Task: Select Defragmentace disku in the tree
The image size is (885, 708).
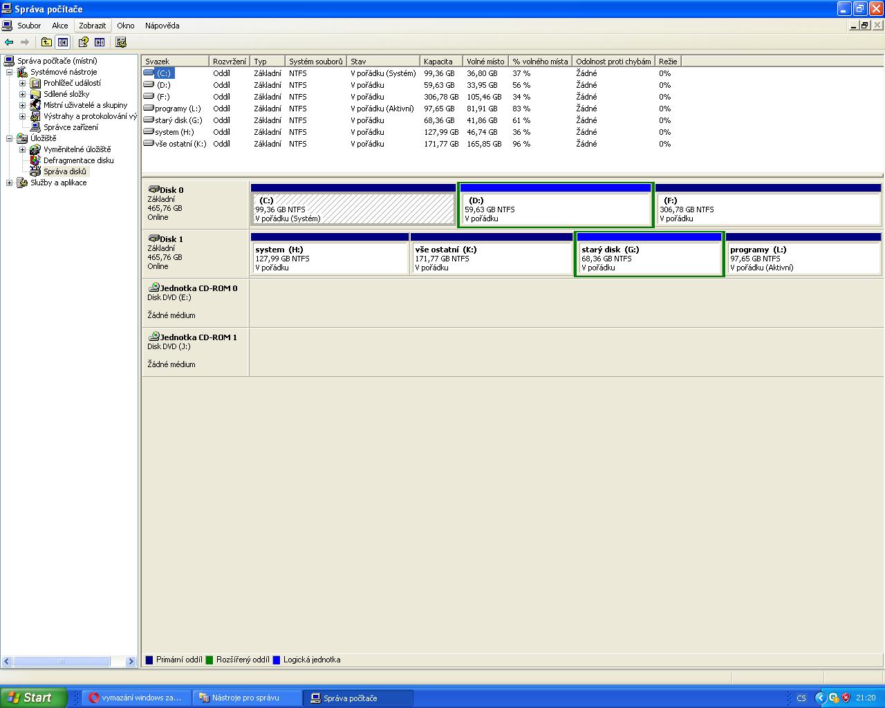Action: [78, 160]
